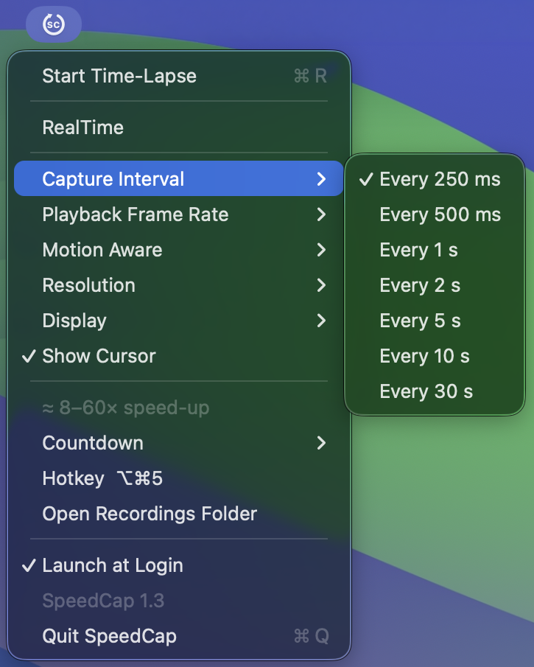Quit SpeedCap
Viewport: 534px width, 667px height.
tap(178, 636)
